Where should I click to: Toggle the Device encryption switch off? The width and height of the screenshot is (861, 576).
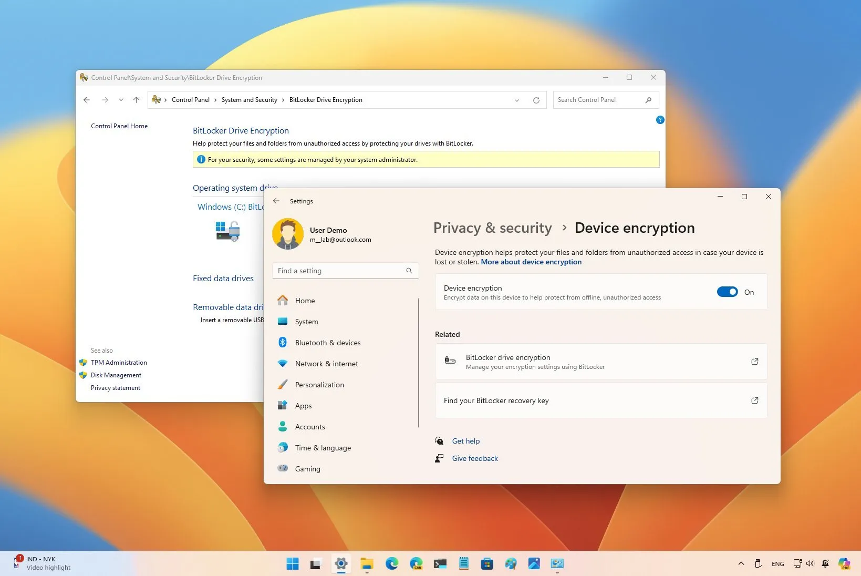[x=728, y=292]
